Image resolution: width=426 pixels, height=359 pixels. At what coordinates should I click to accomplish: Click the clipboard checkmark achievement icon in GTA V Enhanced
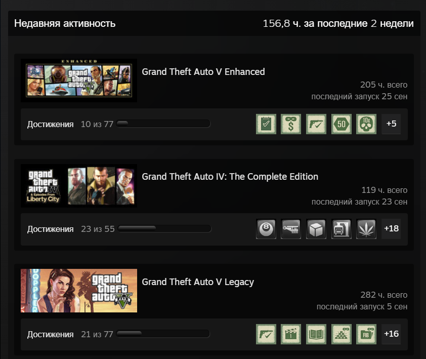266,124
